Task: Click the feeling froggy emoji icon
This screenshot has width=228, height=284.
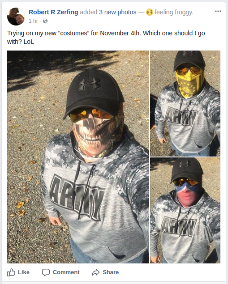Action: click(x=150, y=12)
